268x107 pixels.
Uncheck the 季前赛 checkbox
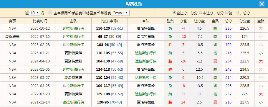click(70, 12)
